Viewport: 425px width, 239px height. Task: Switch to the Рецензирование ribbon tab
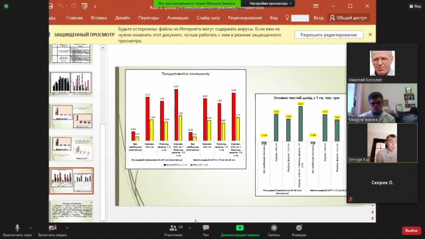click(245, 18)
